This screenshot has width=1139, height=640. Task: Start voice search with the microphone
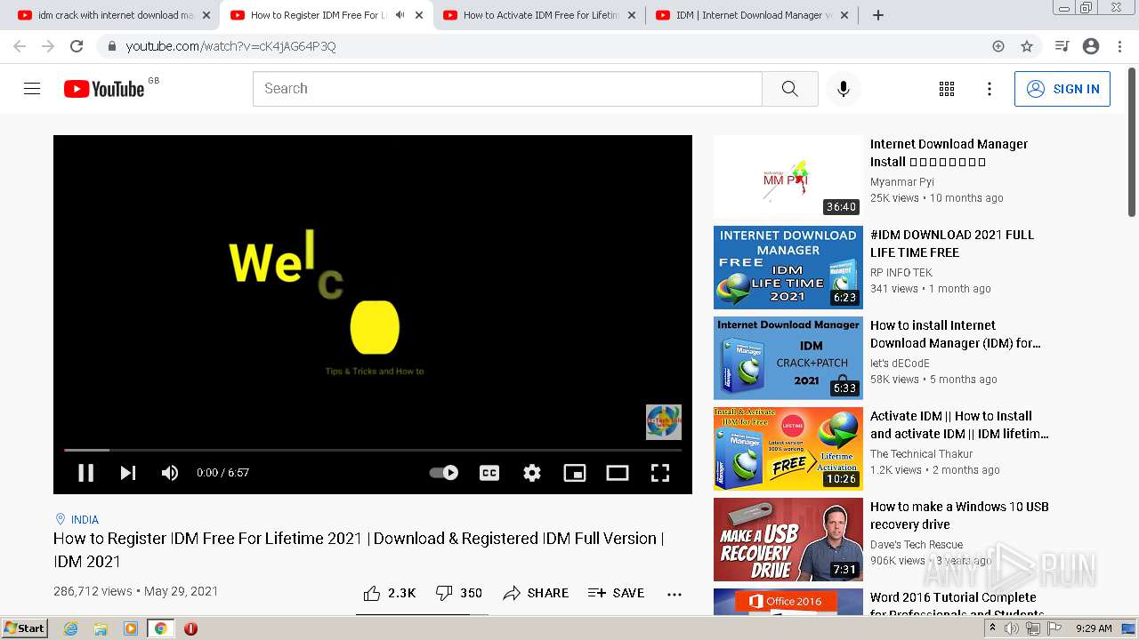point(844,89)
